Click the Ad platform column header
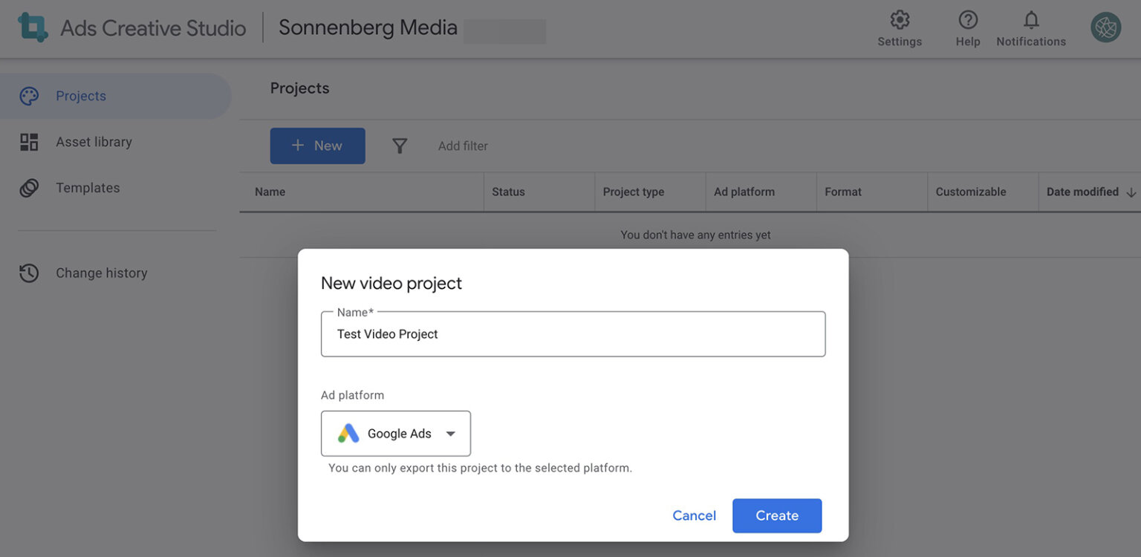1141x557 pixels. pyautogui.click(x=744, y=192)
